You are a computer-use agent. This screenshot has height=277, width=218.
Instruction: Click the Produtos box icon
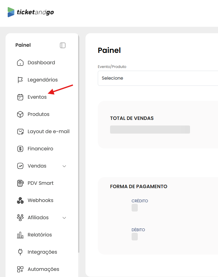coord(20,114)
